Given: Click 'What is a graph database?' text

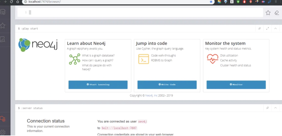Looking at the screenshot, I should pyautogui.click(x=98, y=55).
